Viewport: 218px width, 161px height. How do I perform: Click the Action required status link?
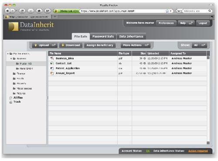(198, 151)
